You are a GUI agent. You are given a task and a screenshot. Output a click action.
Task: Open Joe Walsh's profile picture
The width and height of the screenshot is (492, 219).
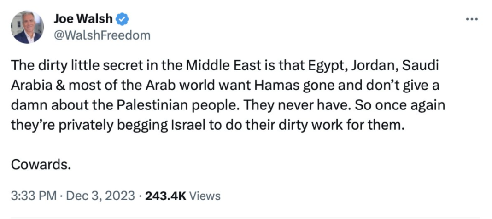27,27
